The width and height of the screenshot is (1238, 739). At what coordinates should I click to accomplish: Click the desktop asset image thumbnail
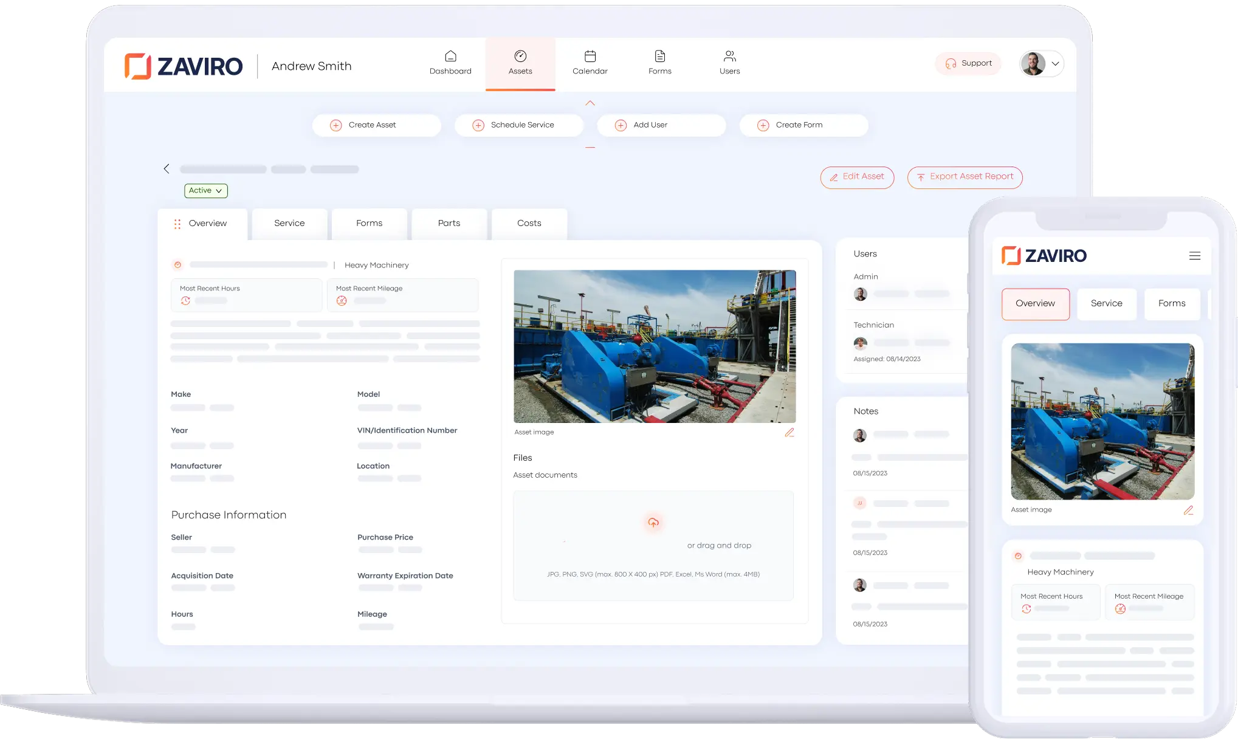tap(655, 346)
